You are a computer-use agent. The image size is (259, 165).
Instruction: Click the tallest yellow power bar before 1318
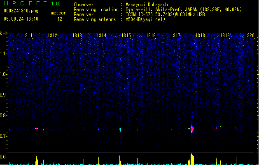(192, 159)
